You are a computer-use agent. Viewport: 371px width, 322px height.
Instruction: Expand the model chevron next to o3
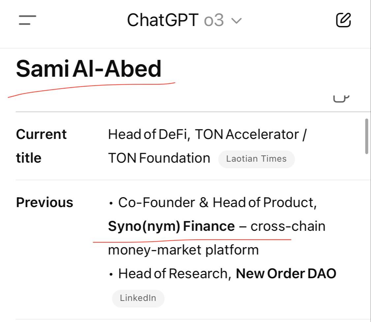[x=236, y=21]
